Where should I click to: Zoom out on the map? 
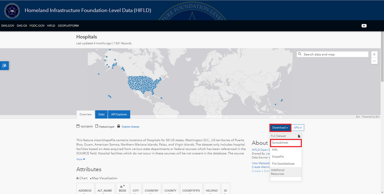tap(374, 61)
